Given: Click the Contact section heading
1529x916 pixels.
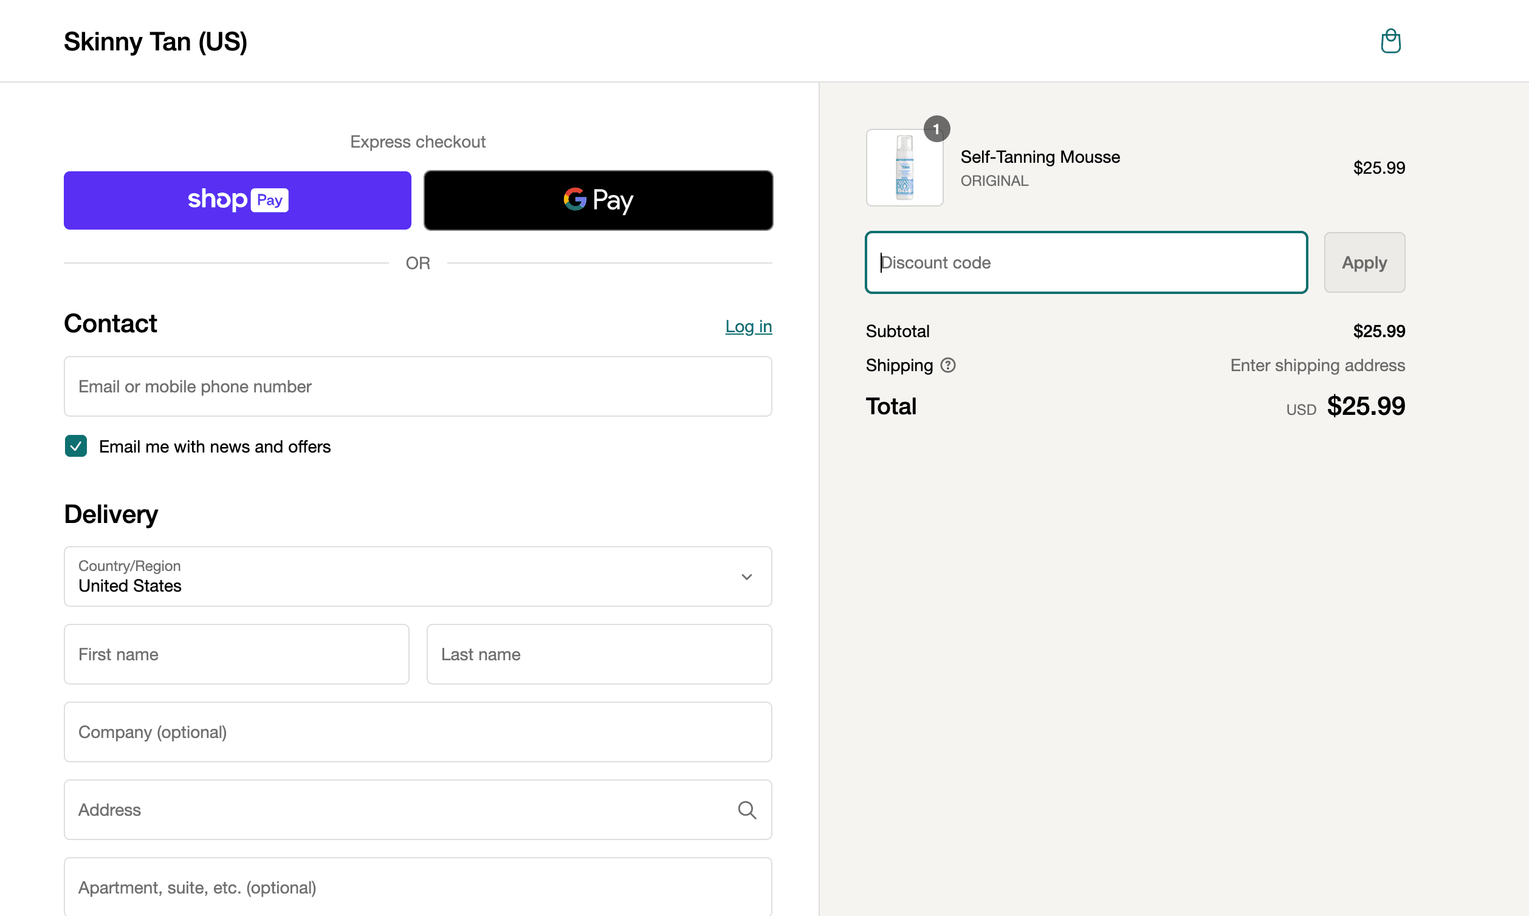Looking at the screenshot, I should point(111,323).
